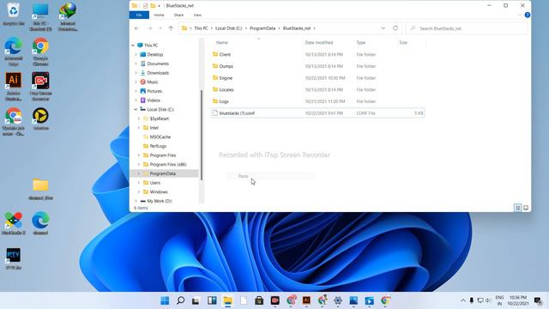
Task: Choose Paste from context menu
Action: click(x=271, y=176)
